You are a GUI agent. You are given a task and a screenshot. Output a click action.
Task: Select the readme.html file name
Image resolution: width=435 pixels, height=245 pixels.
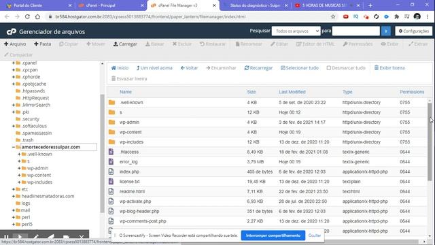click(132, 191)
